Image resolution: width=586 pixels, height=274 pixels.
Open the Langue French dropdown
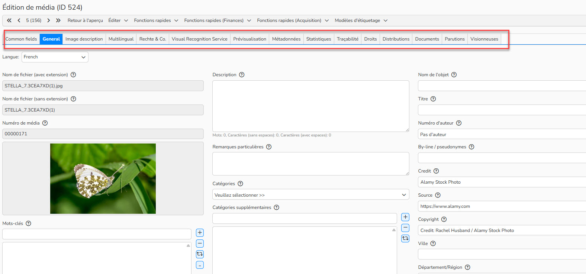55,57
